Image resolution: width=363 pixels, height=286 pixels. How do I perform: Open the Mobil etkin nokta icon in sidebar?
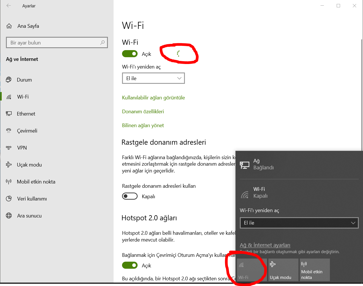(9, 182)
